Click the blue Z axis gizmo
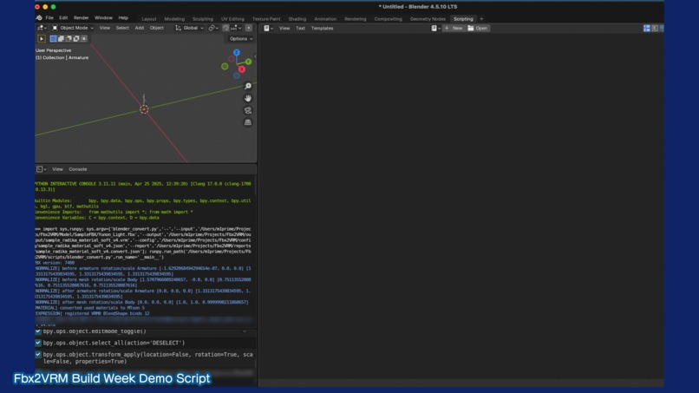Screen dimensions: 699x393 tap(237, 53)
